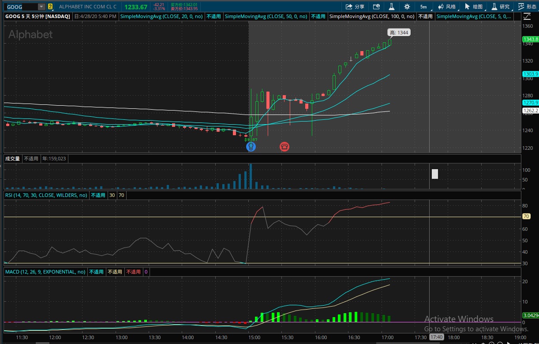Click the RSI oversold value 30 box

(112, 195)
